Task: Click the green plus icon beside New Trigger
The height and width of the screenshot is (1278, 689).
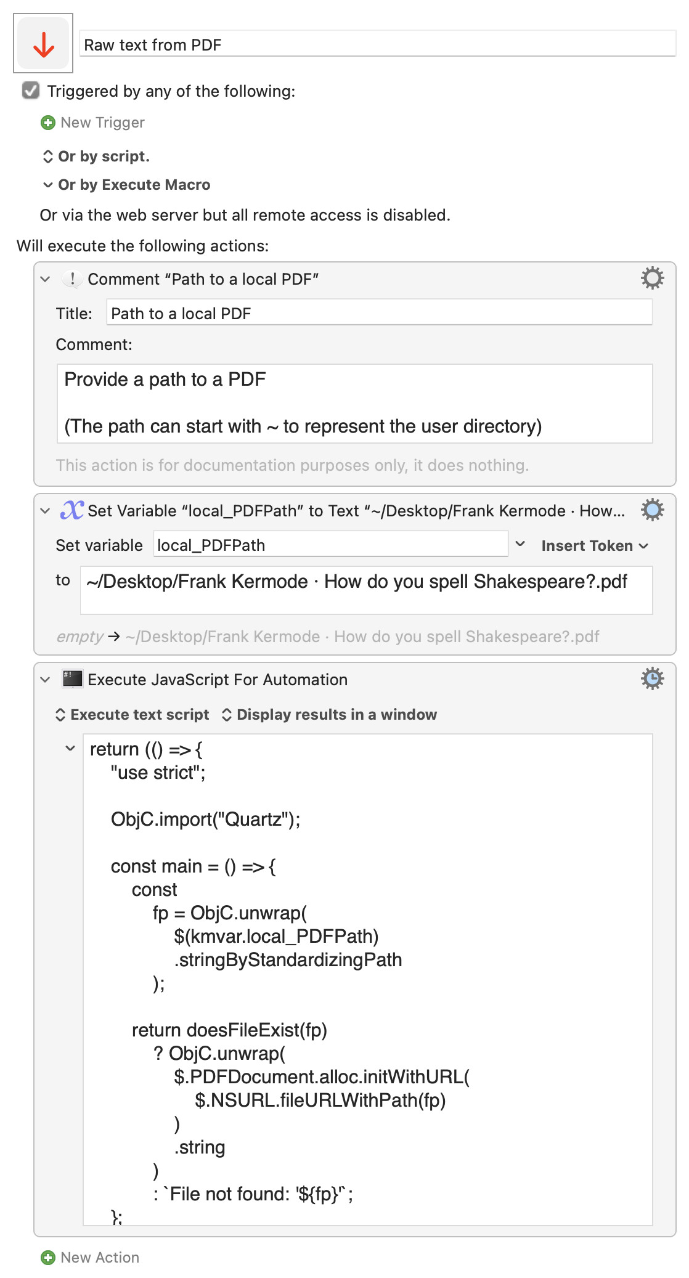Action: 47,123
